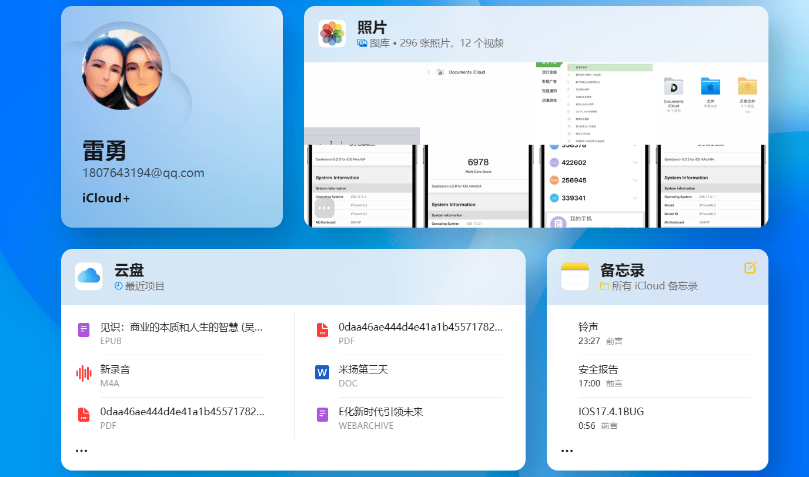Open the 见识：商业的本质和人生的智慧 file
This screenshot has width=809, height=477.
171,333
